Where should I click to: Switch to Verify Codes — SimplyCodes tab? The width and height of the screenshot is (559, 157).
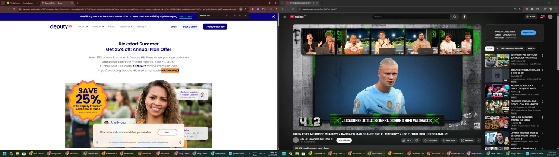22,3
